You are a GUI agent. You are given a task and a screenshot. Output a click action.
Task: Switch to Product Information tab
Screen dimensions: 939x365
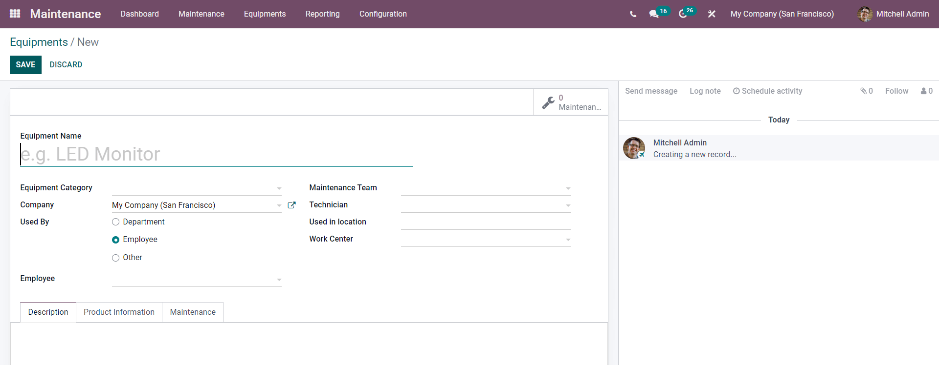[119, 312]
